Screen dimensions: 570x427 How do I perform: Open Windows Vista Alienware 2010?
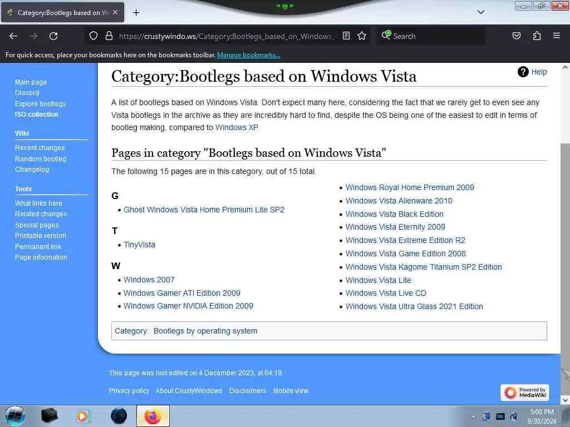[399, 201]
